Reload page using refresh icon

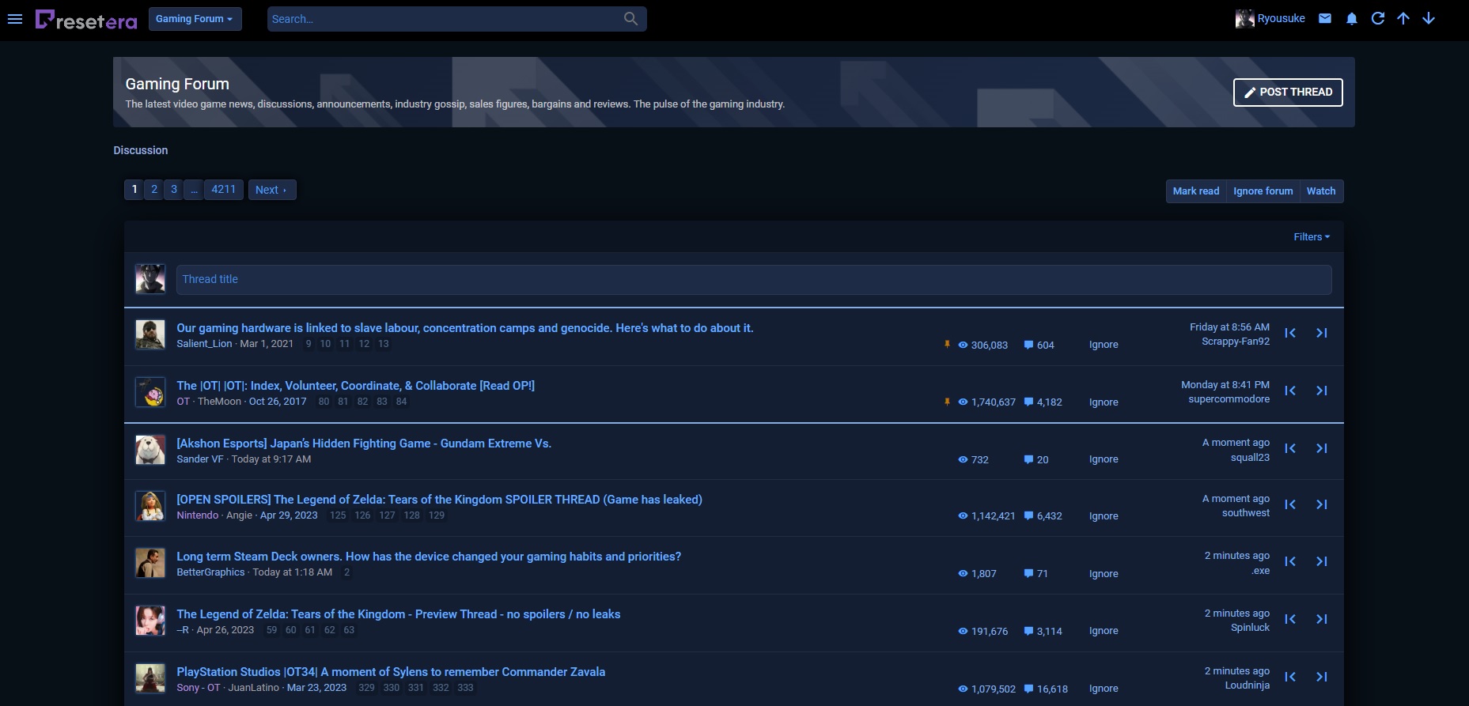(x=1378, y=18)
